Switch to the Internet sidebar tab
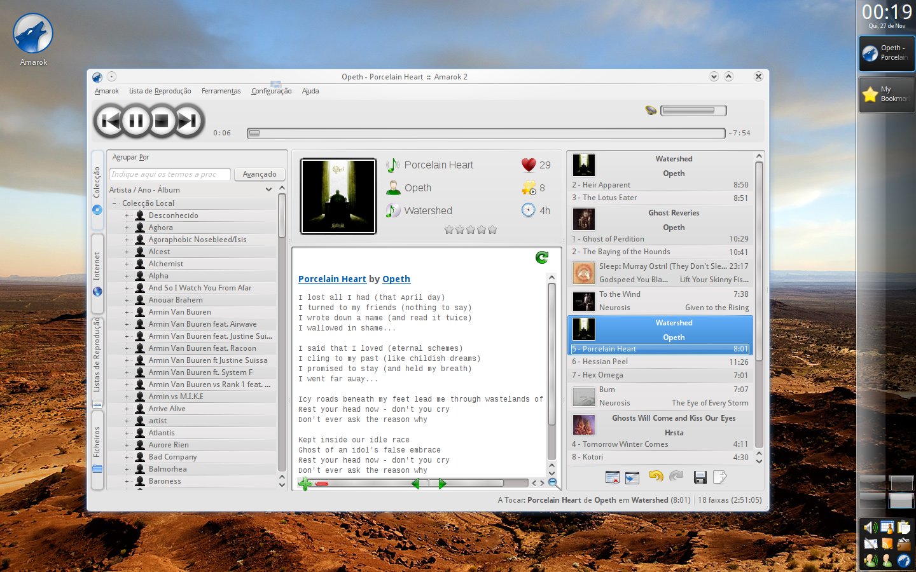This screenshot has width=916, height=572. pos(97,273)
